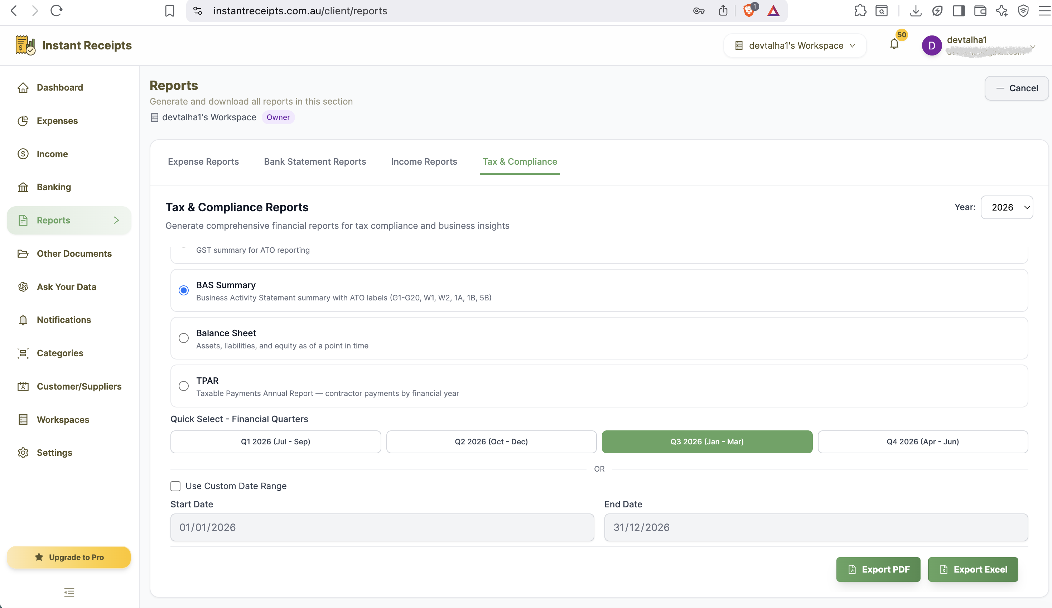Click the Export Excel button
This screenshot has width=1052, height=608.
coord(973,570)
